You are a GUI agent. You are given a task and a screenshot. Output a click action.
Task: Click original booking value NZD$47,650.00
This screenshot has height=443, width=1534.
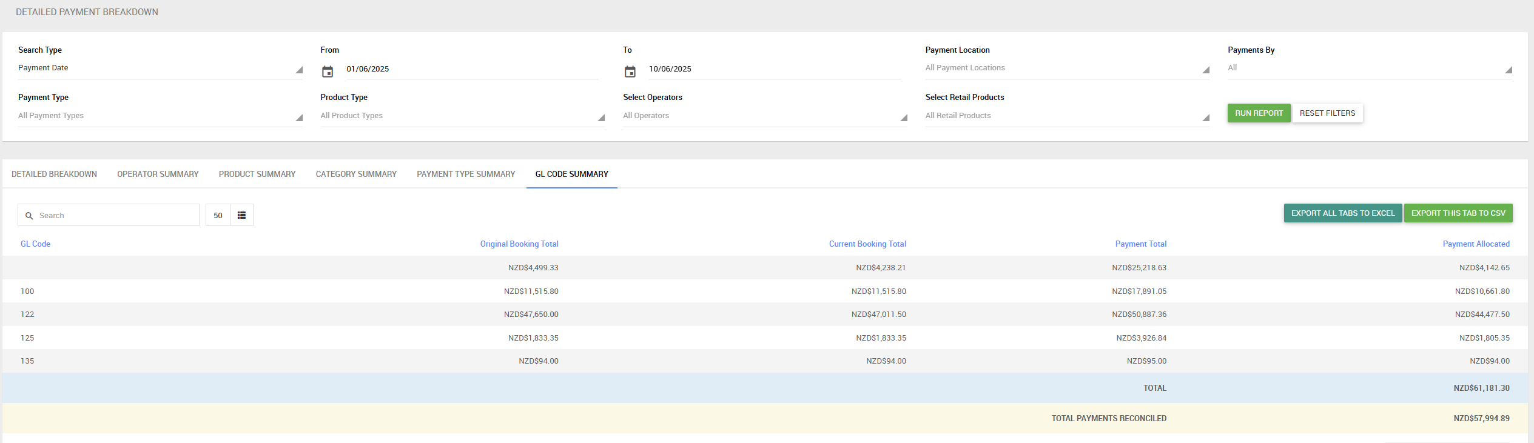coord(531,315)
